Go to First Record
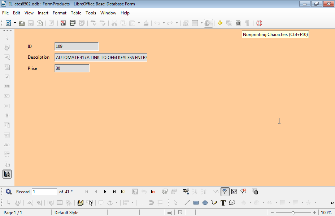 point(87,192)
